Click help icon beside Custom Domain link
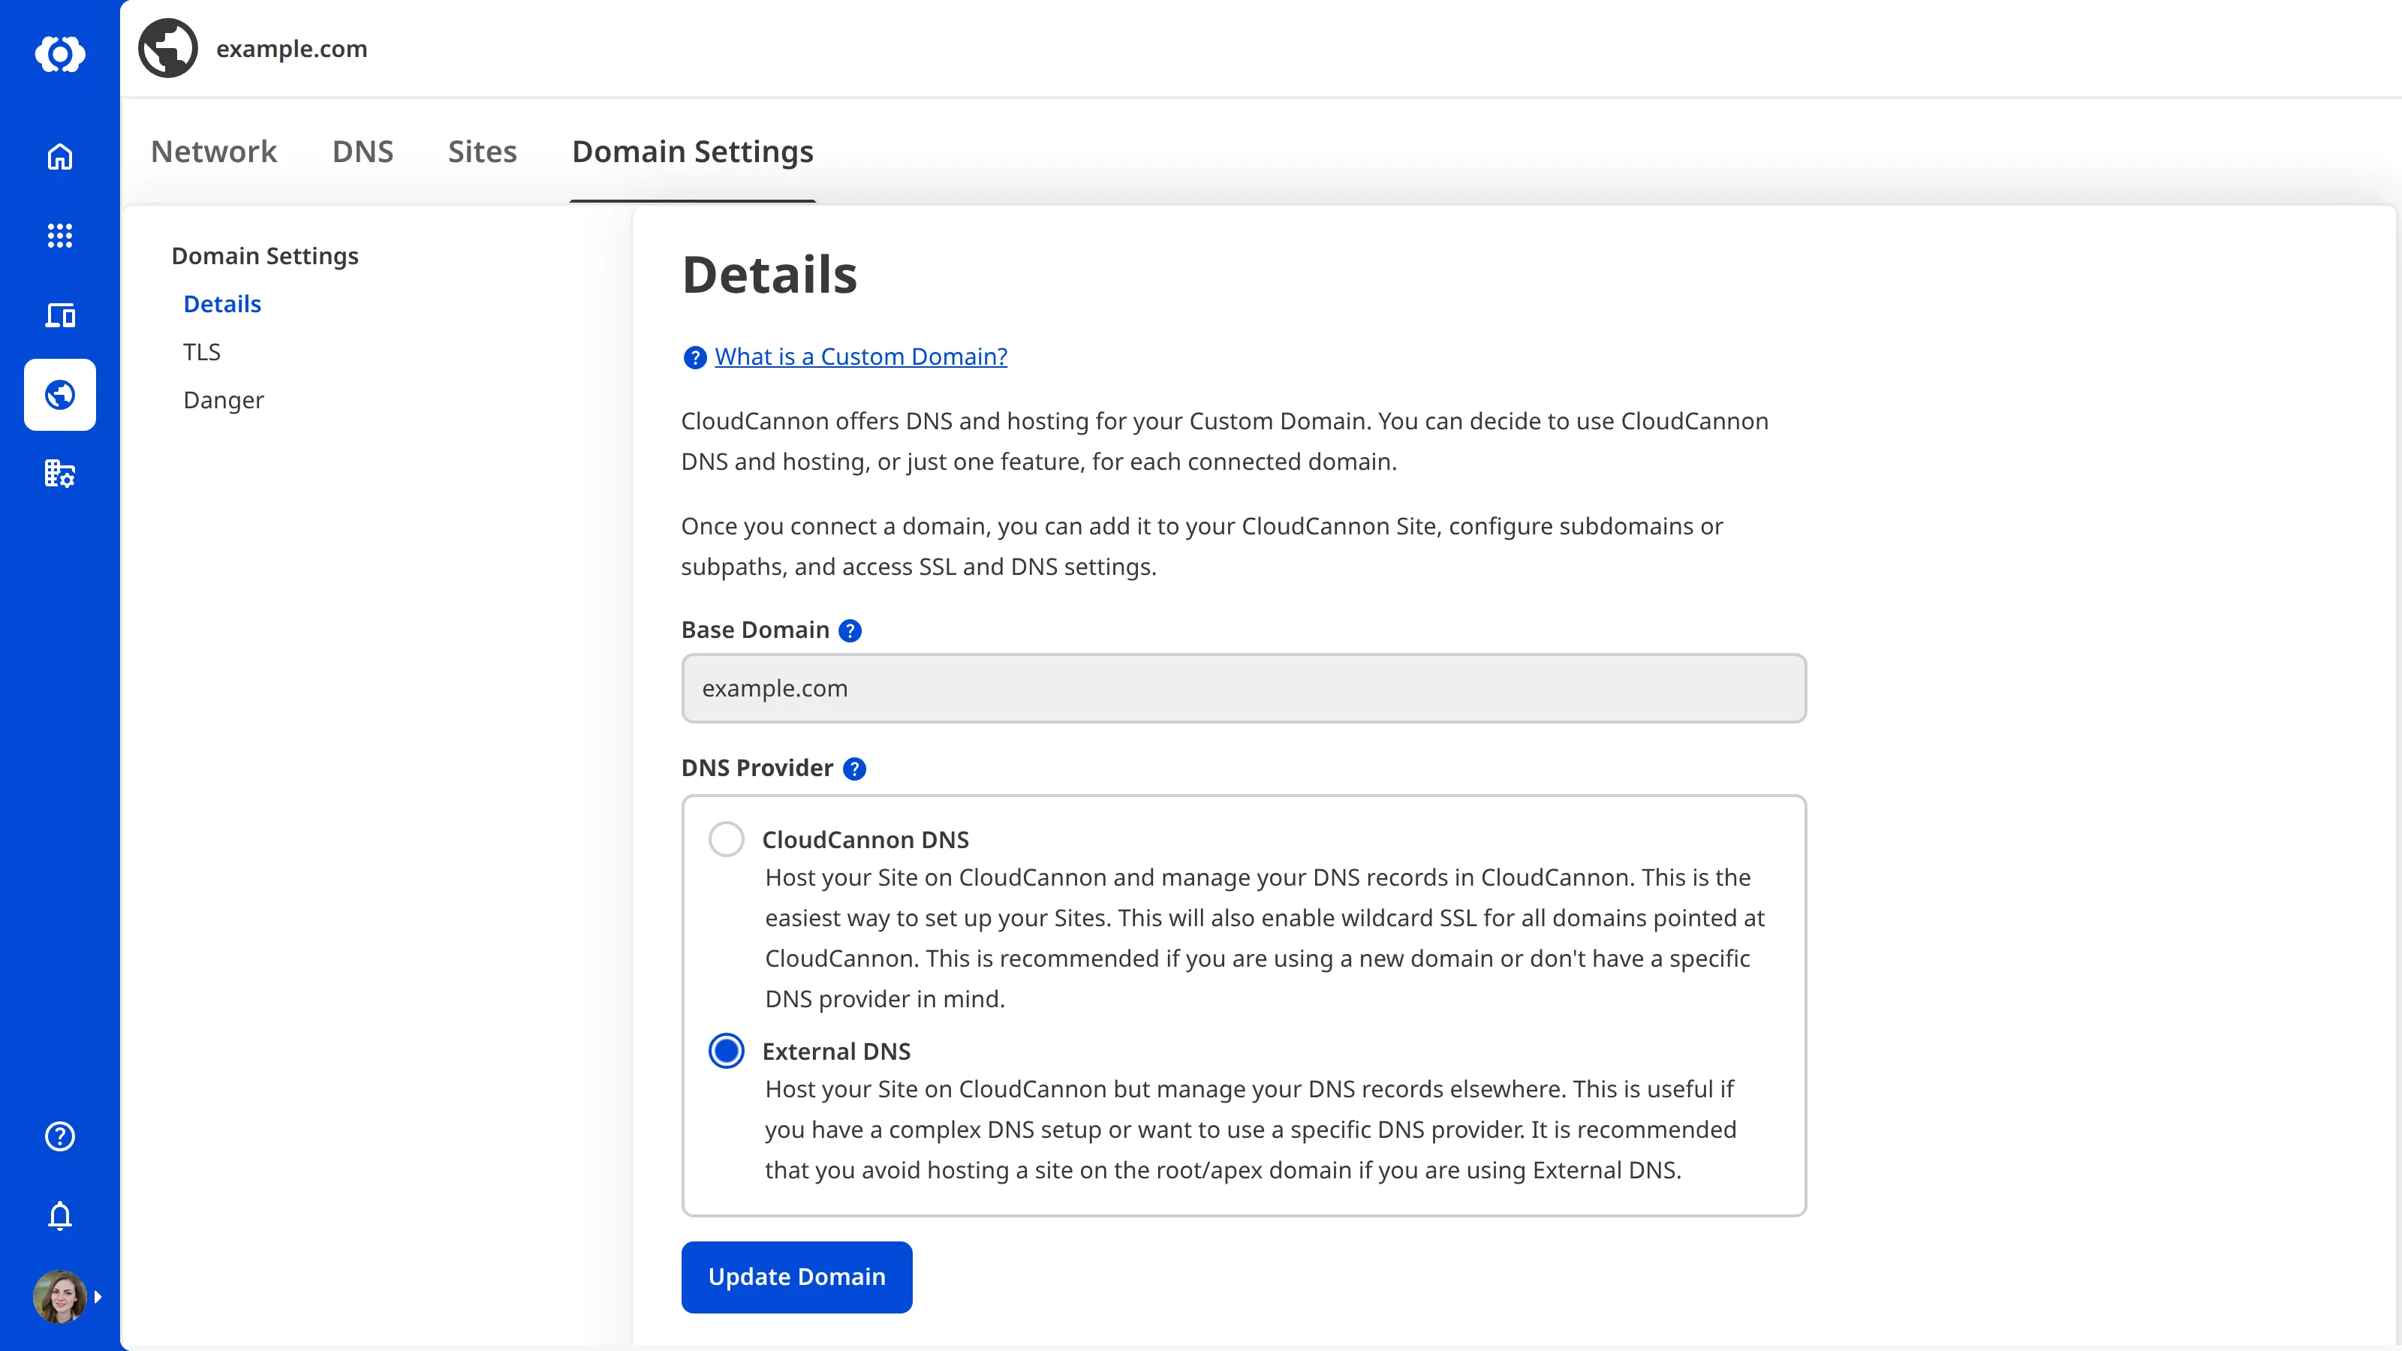This screenshot has height=1351, width=2402. 694,357
